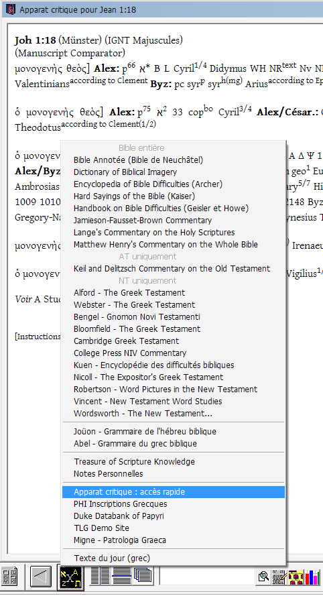Select the cascading windows layout icon
Image resolution: width=323 pixels, height=598 pixels.
[143, 575]
